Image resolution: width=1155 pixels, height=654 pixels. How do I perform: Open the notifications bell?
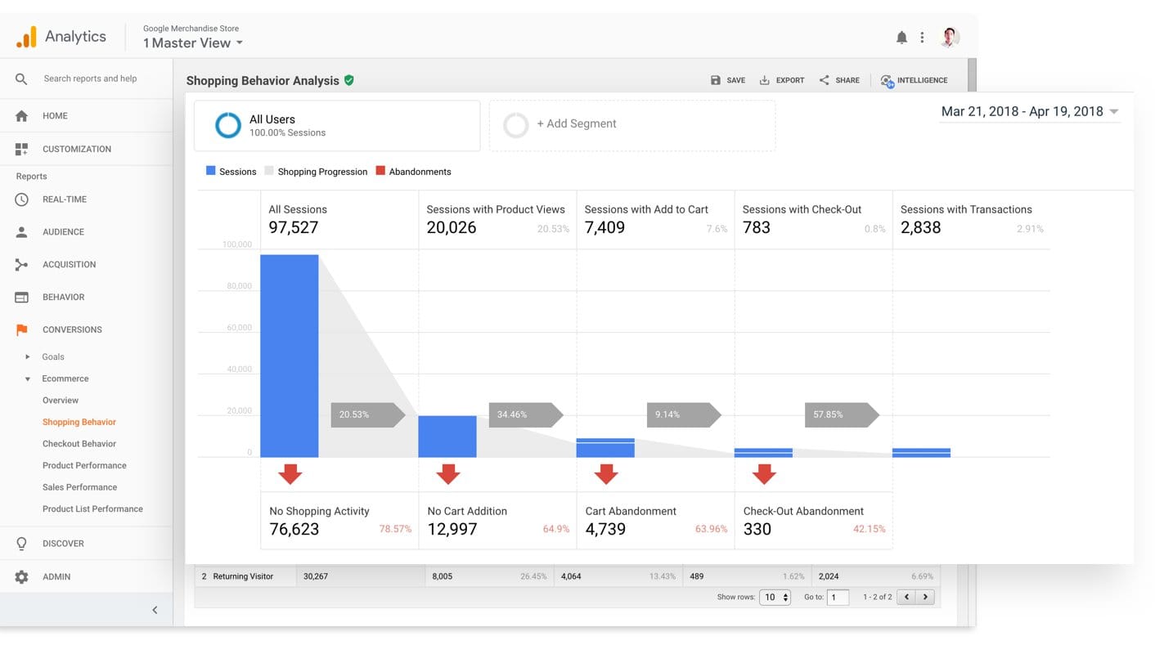(901, 37)
